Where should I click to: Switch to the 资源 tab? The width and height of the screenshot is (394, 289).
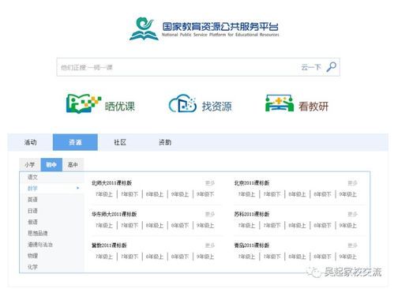tap(75, 142)
